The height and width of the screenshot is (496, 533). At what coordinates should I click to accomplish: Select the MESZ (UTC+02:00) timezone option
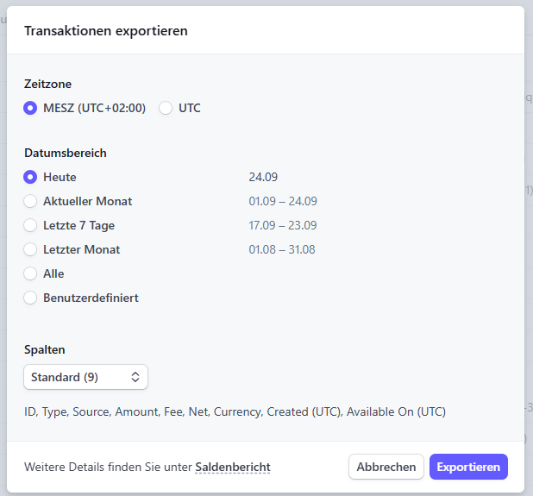(31, 108)
